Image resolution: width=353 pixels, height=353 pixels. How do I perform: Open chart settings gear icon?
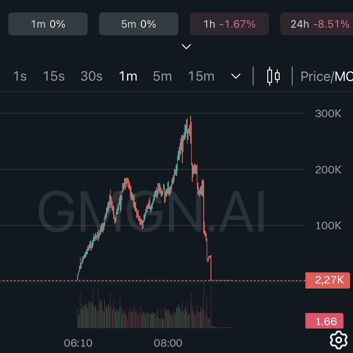pos(339,340)
